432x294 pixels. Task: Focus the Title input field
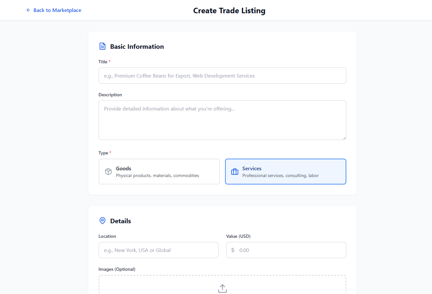coord(222,76)
